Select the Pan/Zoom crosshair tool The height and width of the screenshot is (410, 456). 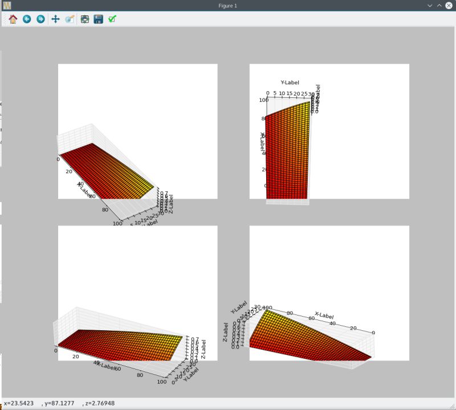click(55, 19)
